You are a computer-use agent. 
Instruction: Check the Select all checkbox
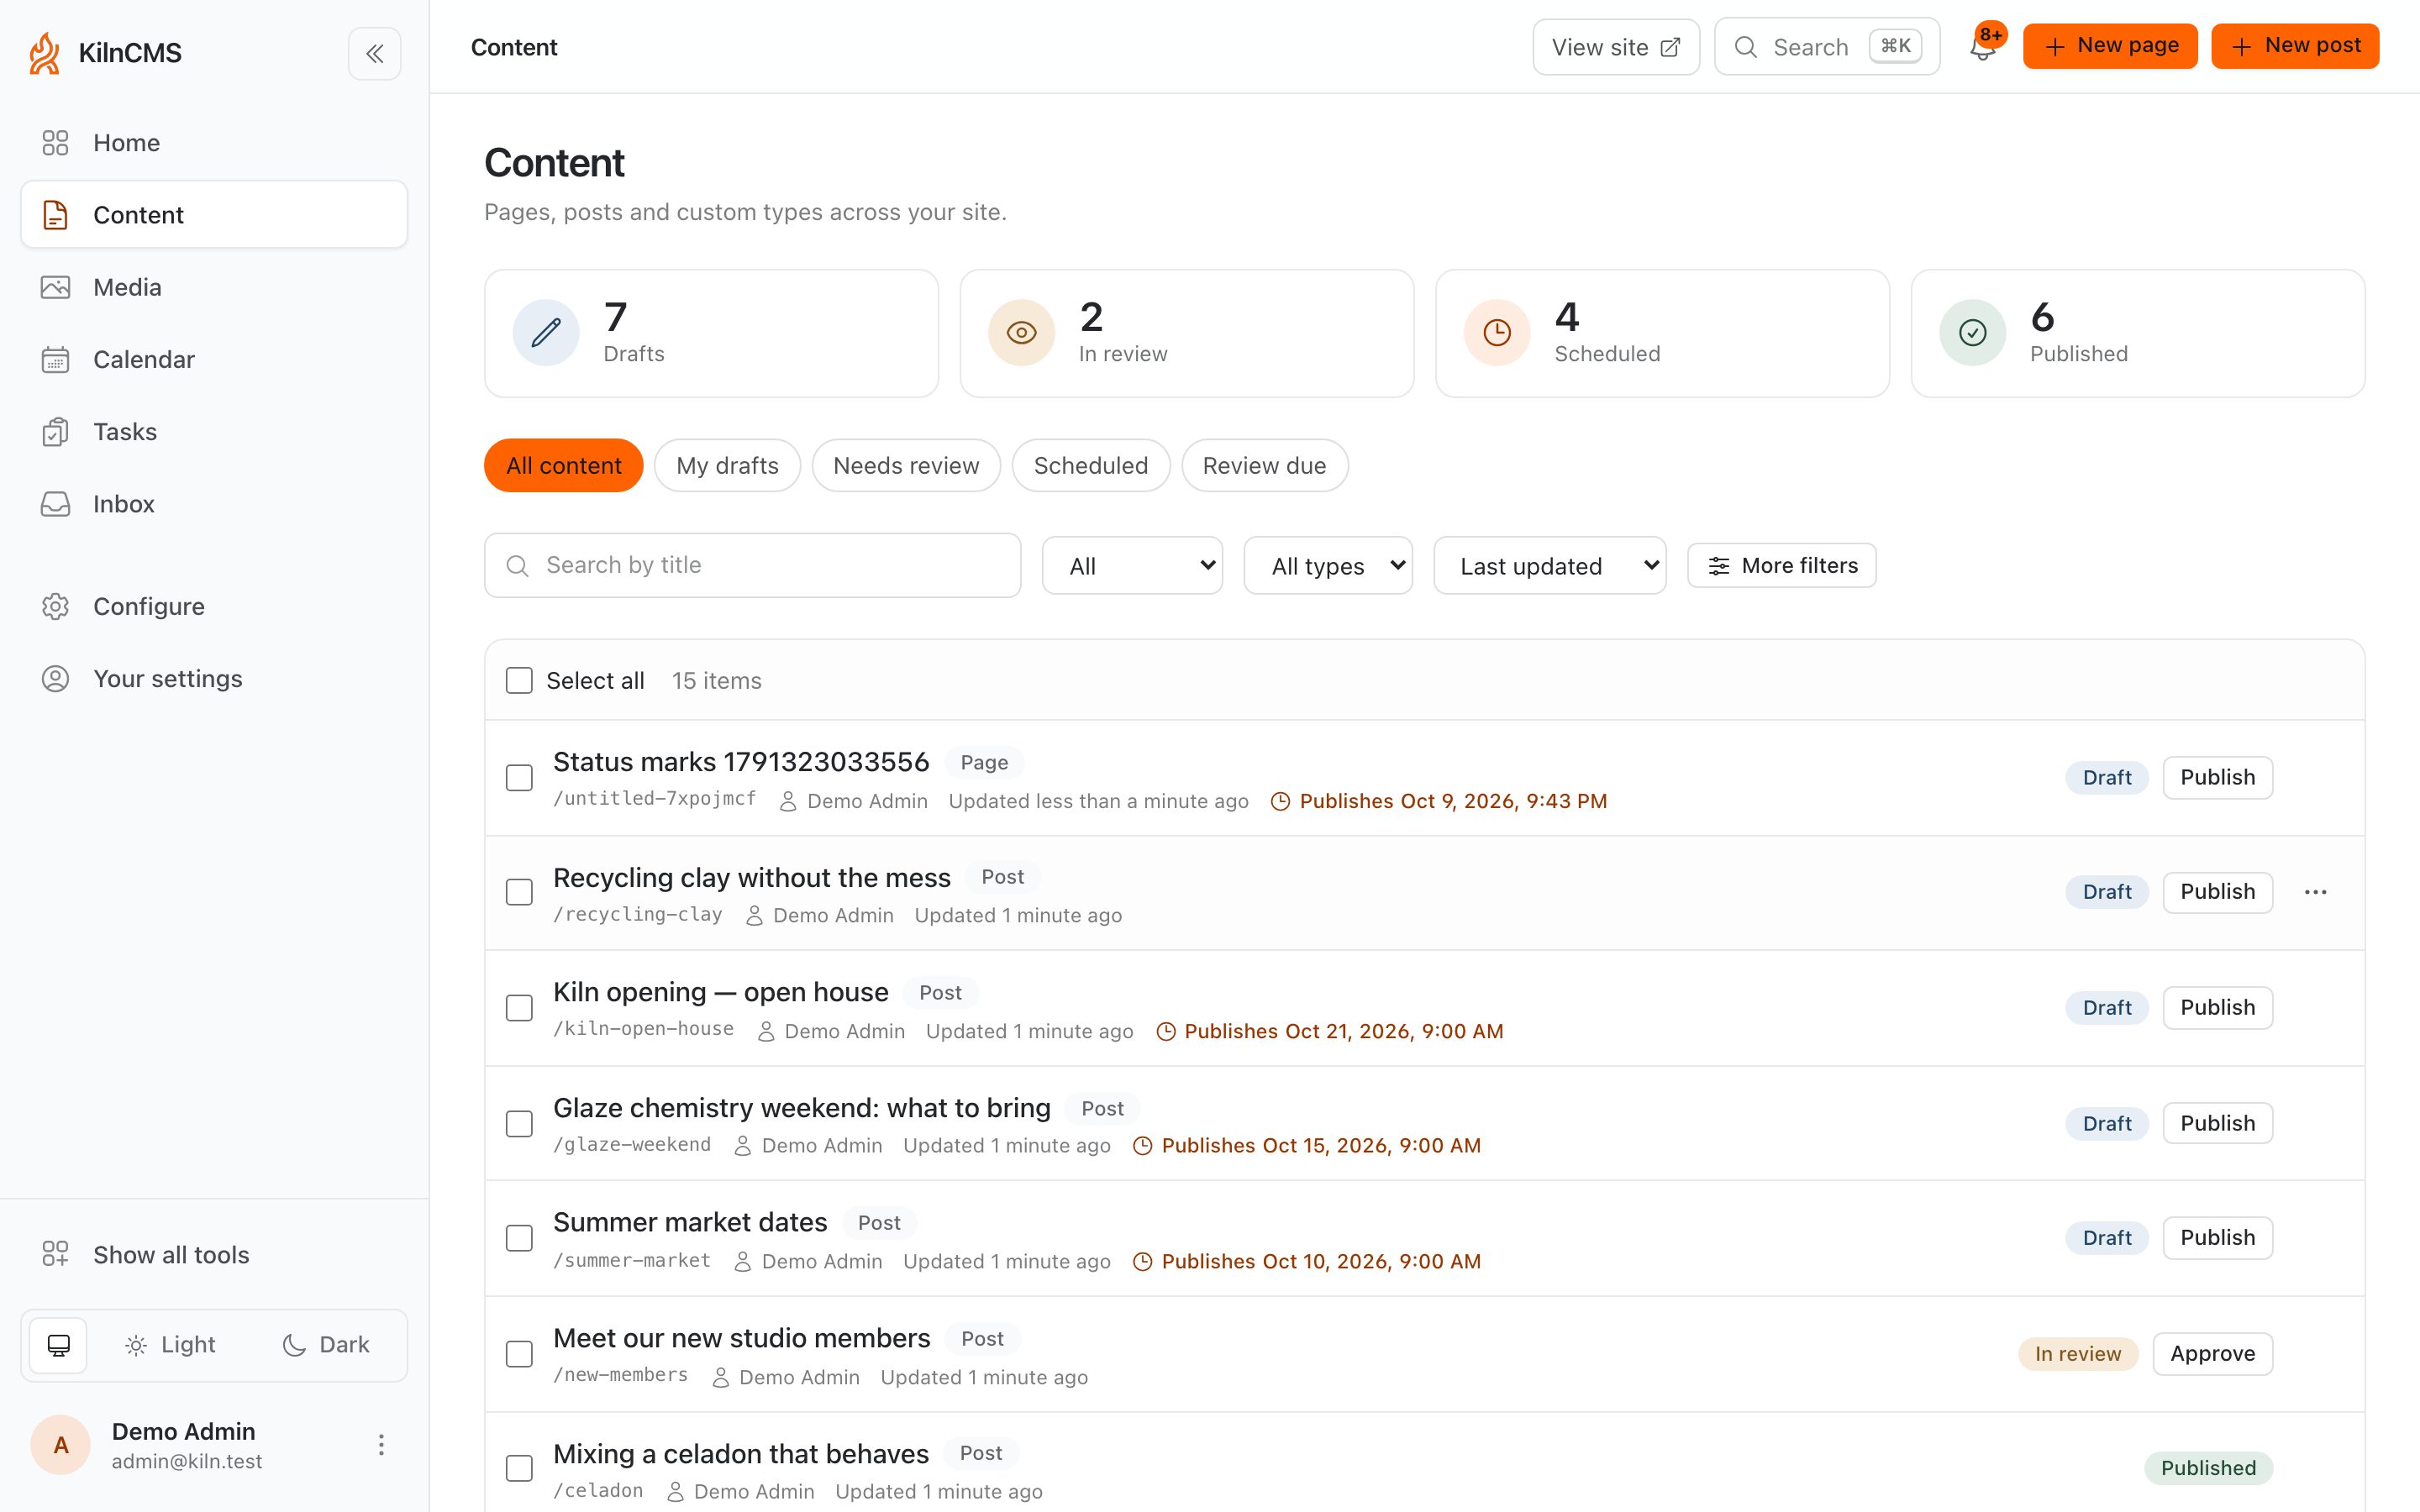(x=519, y=681)
